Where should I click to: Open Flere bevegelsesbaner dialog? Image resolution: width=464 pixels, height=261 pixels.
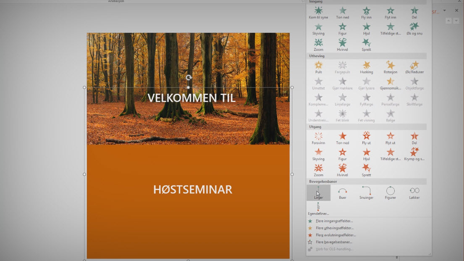[x=334, y=242]
